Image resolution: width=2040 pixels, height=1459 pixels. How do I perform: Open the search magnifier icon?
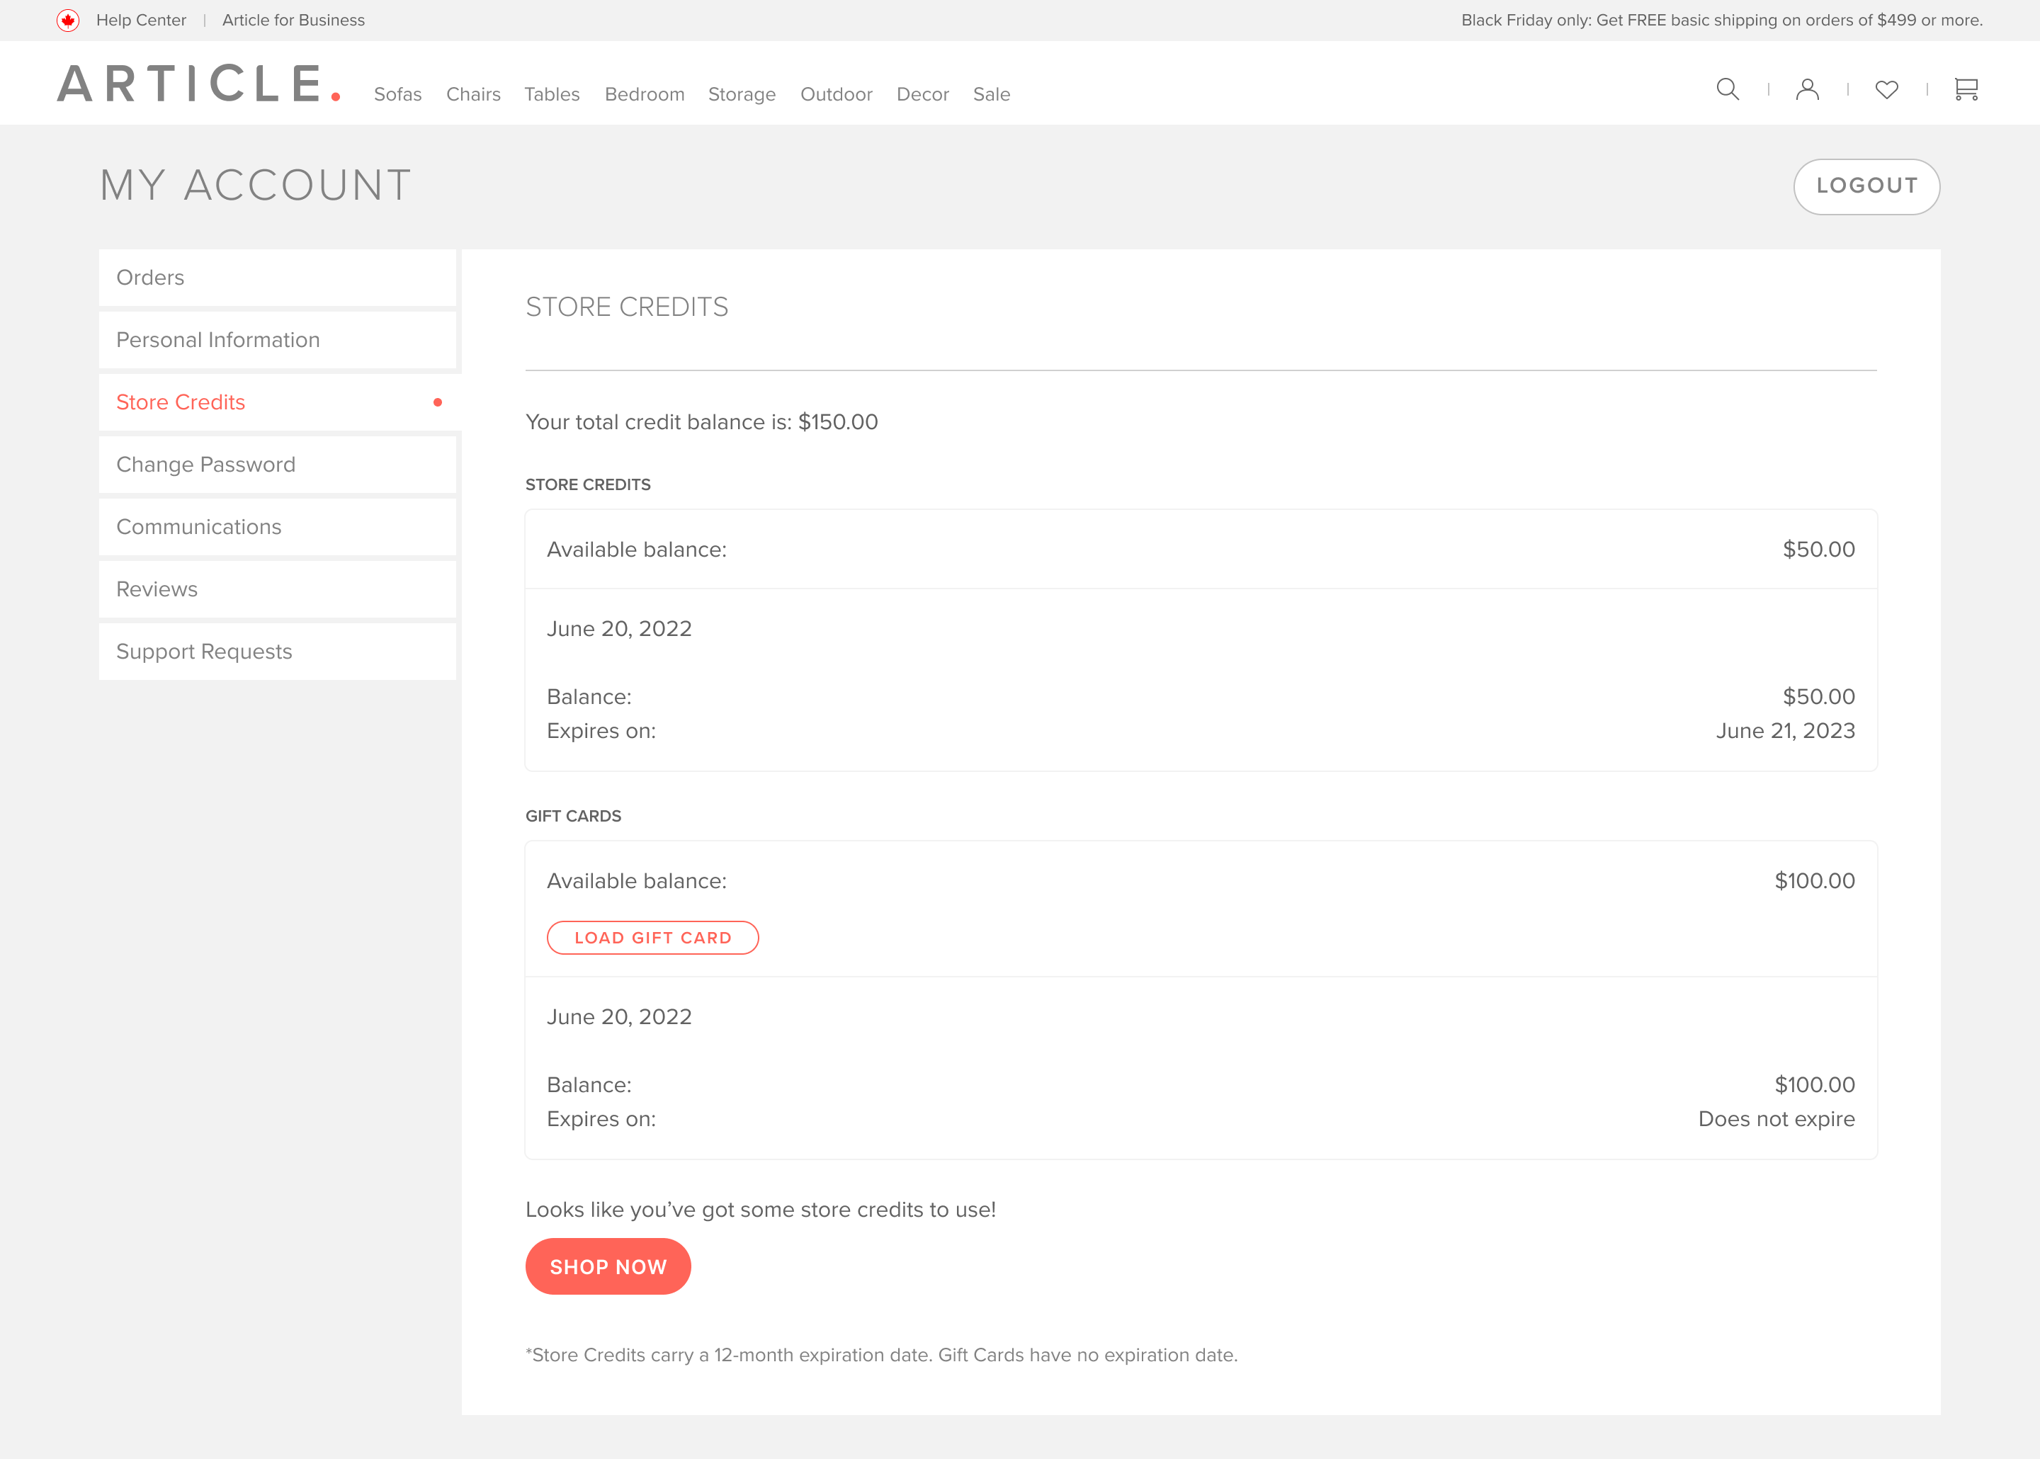click(x=1728, y=89)
